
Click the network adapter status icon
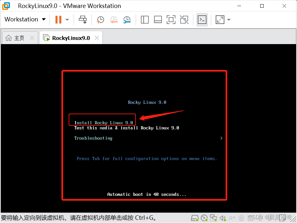tap(213, 218)
